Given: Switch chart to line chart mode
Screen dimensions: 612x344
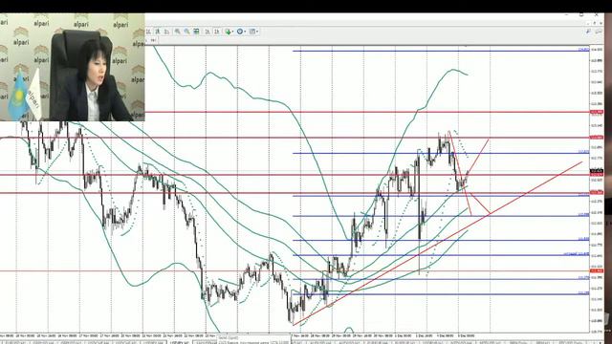Looking at the screenshot, I should [167, 32].
